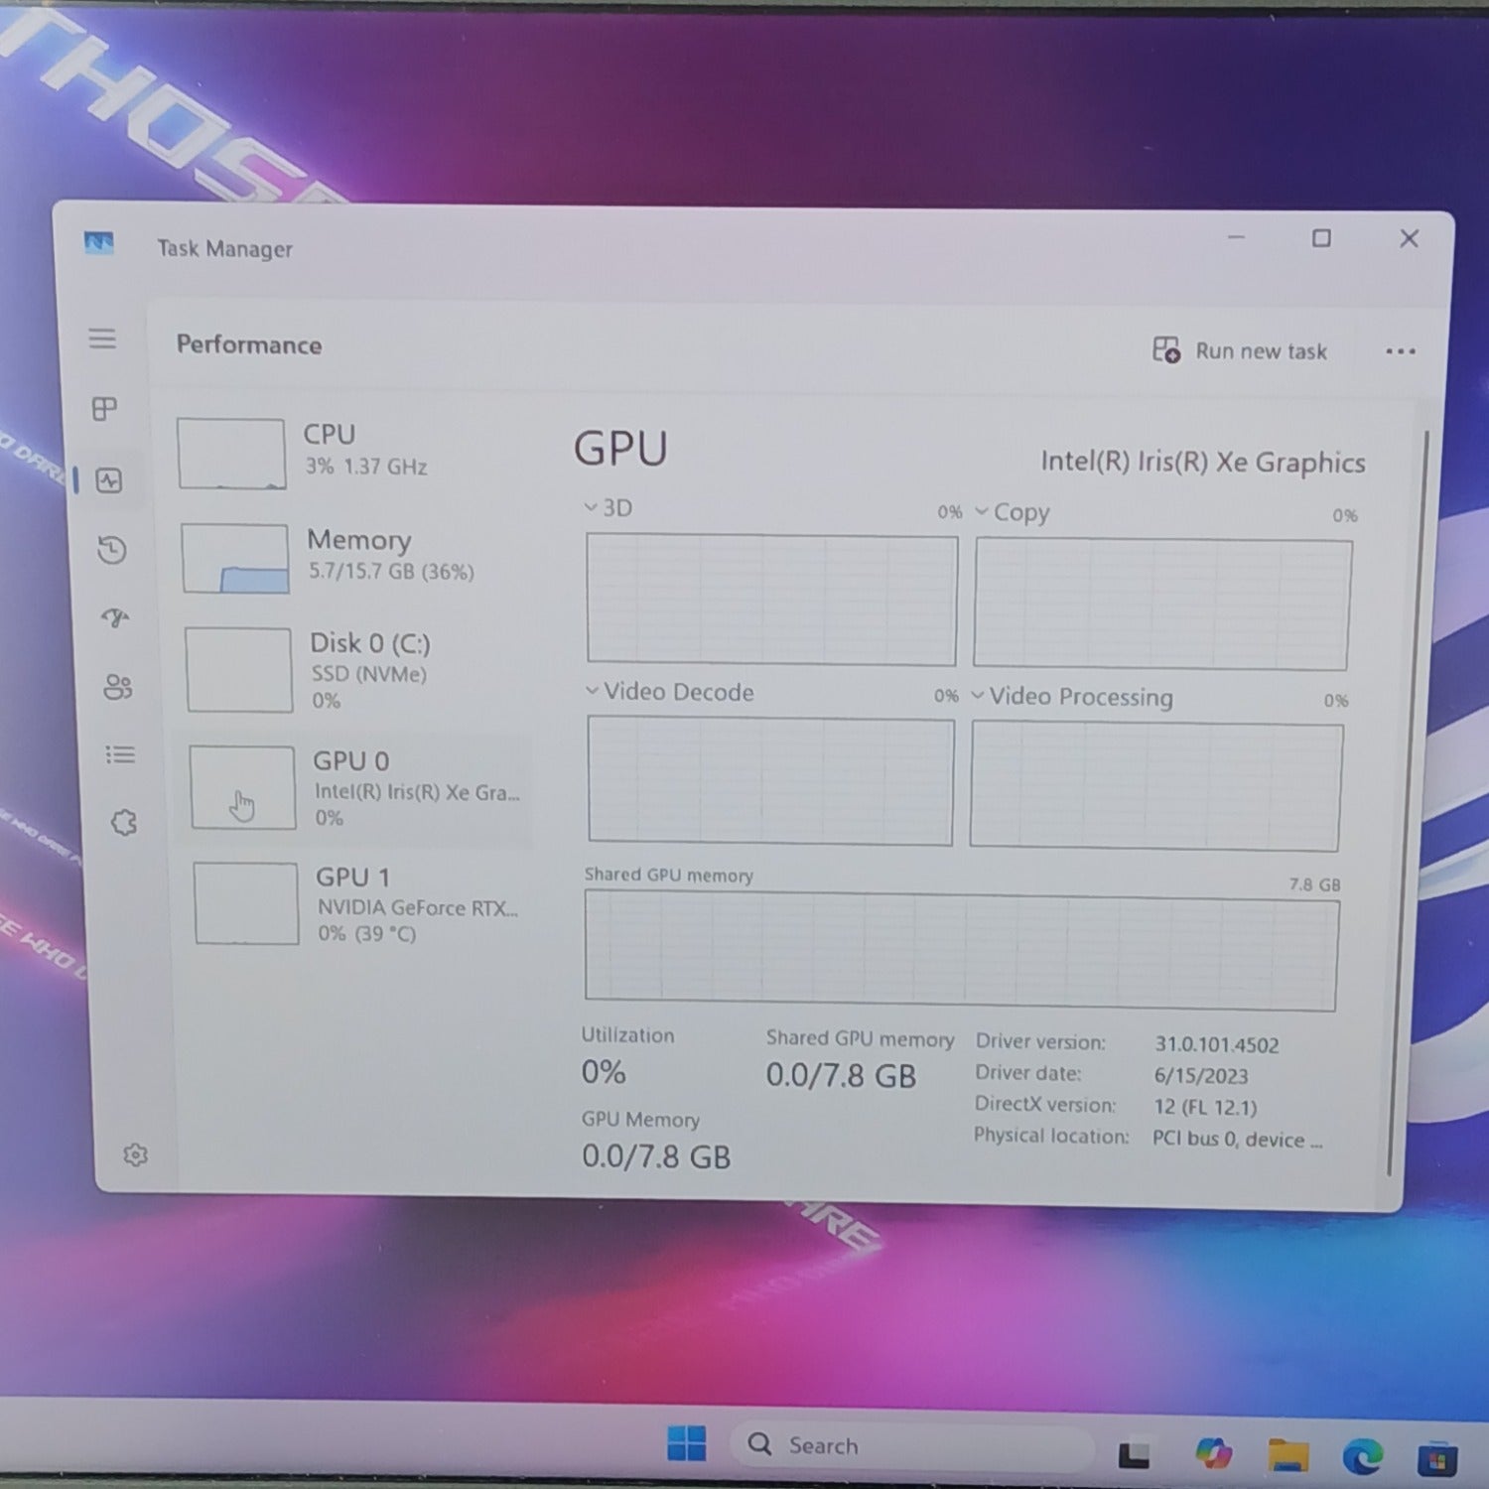The height and width of the screenshot is (1489, 1489).
Task: Open the Details list page icon
Action: click(120, 755)
